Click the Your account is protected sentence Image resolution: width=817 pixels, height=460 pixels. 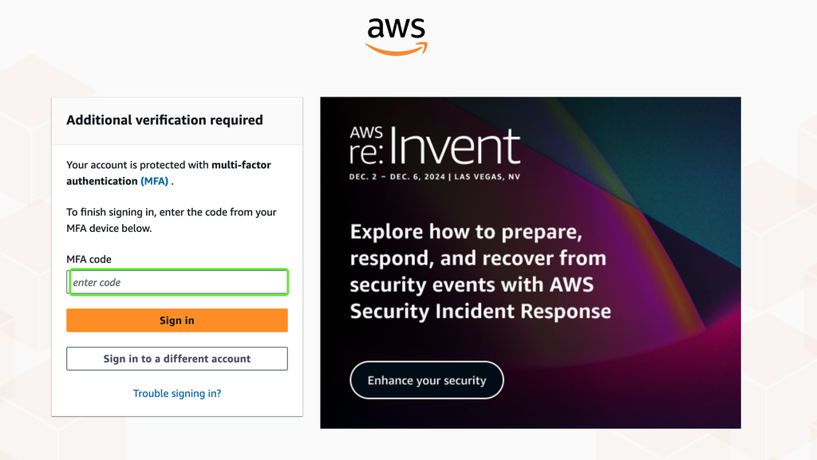click(x=169, y=173)
